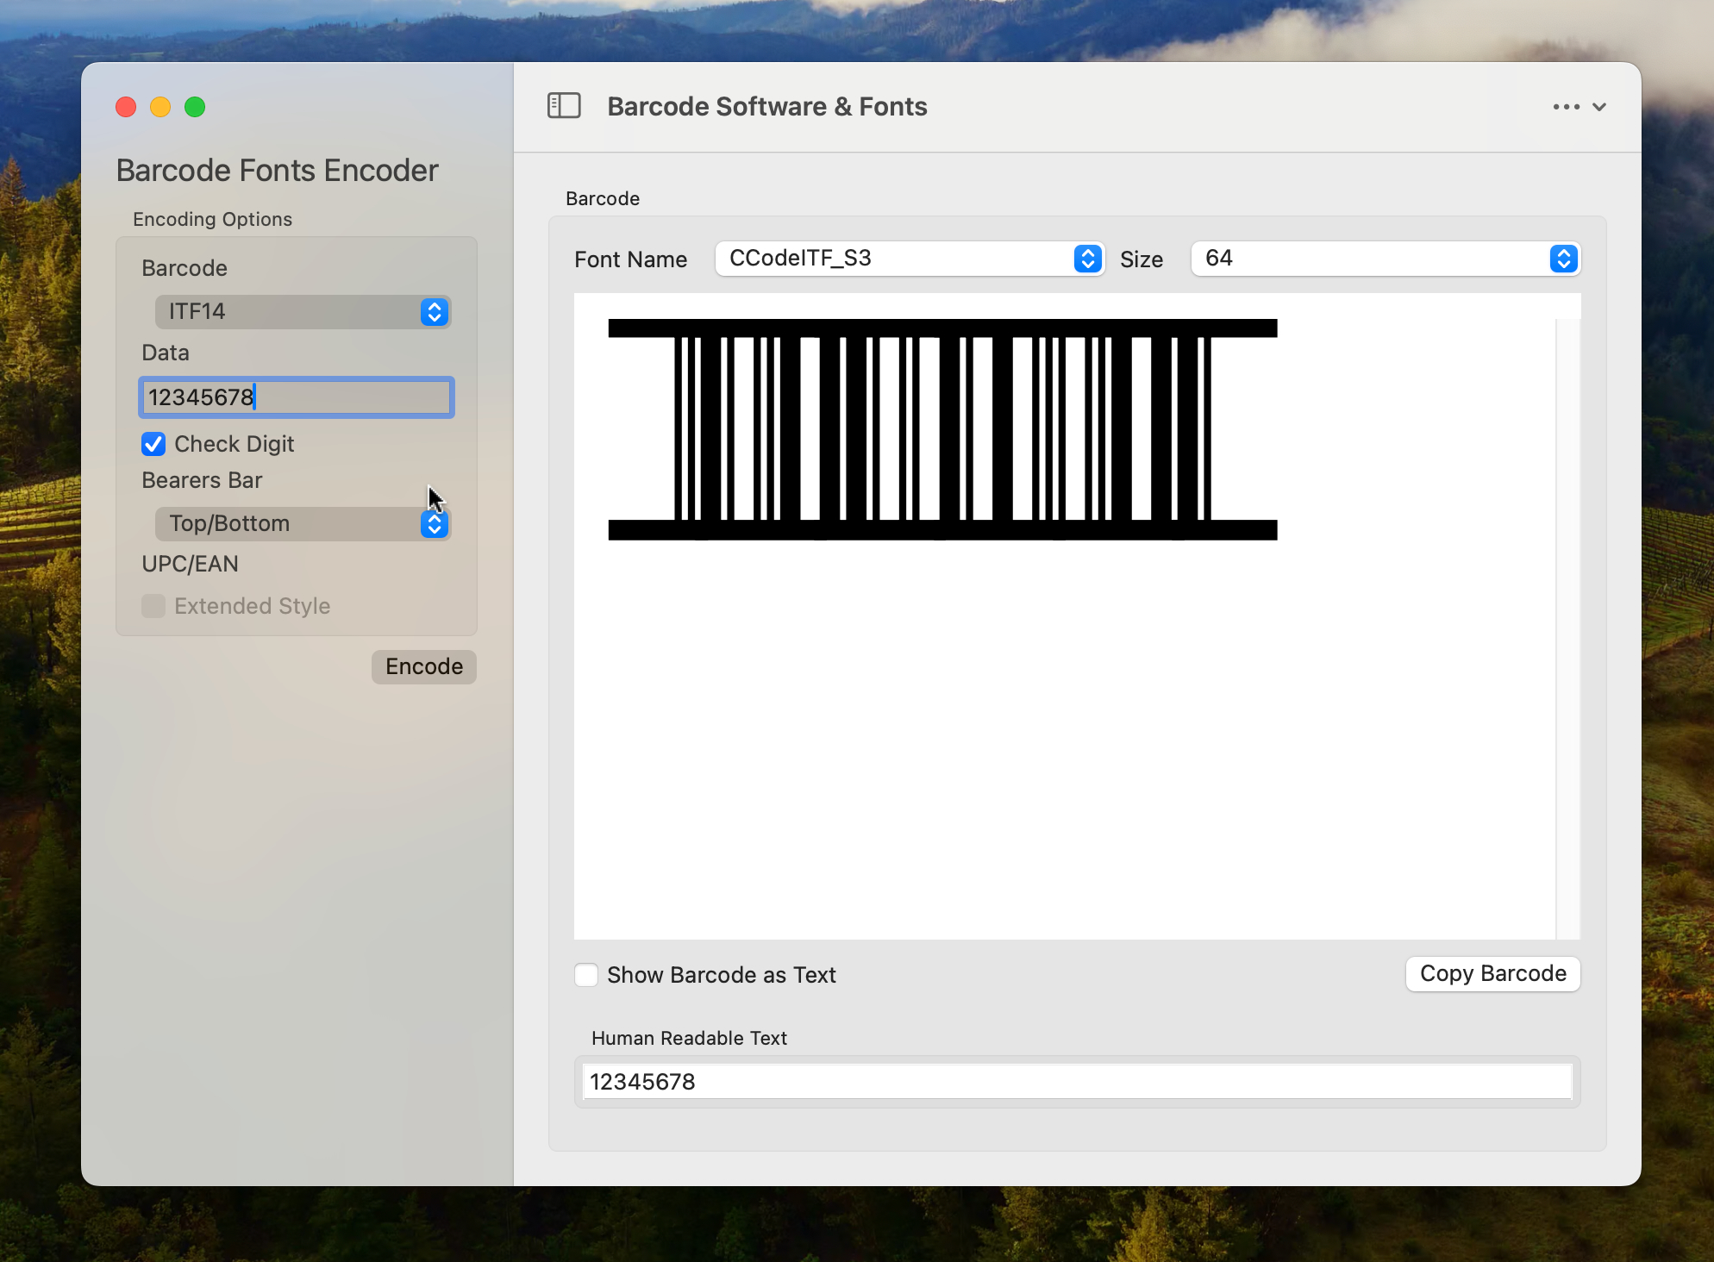The image size is (1714, 1262).
Task: Click the Font Name stepper arrows
Action: tap(1087, 259)
